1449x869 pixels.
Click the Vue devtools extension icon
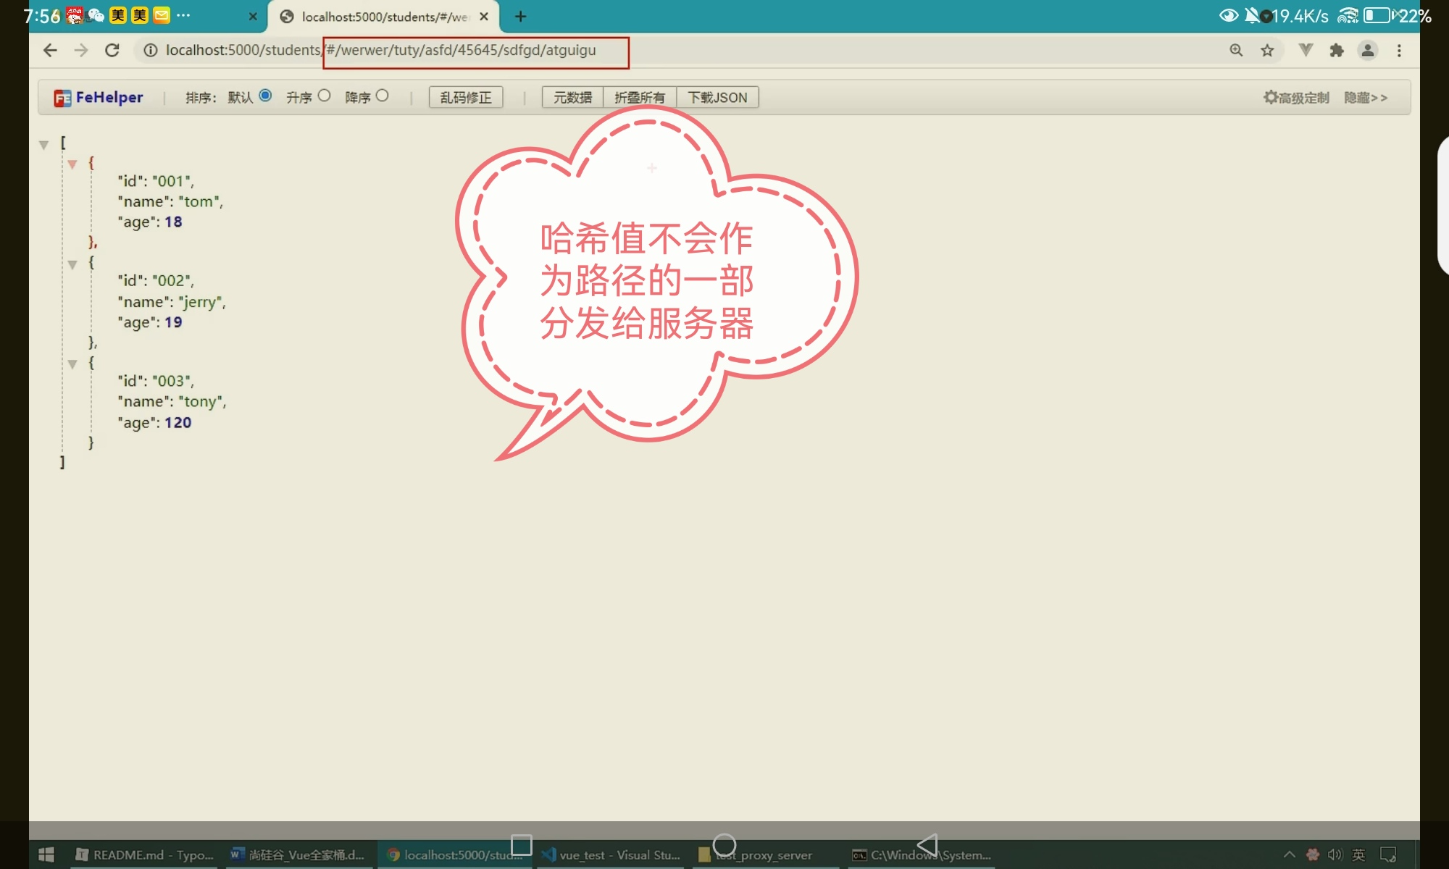coord(1306,50)
